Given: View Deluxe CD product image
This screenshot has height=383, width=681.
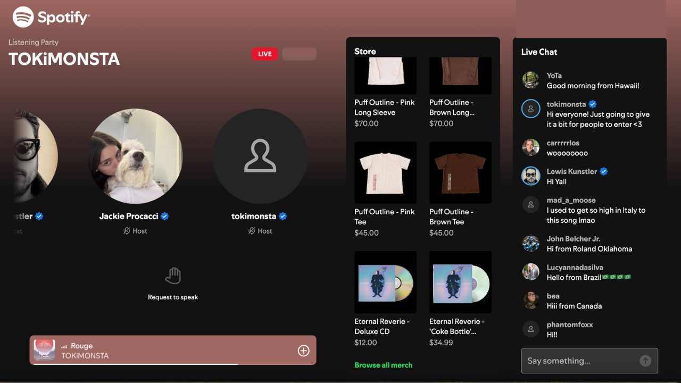Looking at the screenshot, I should pyautogui.click(x=386, y=282).
